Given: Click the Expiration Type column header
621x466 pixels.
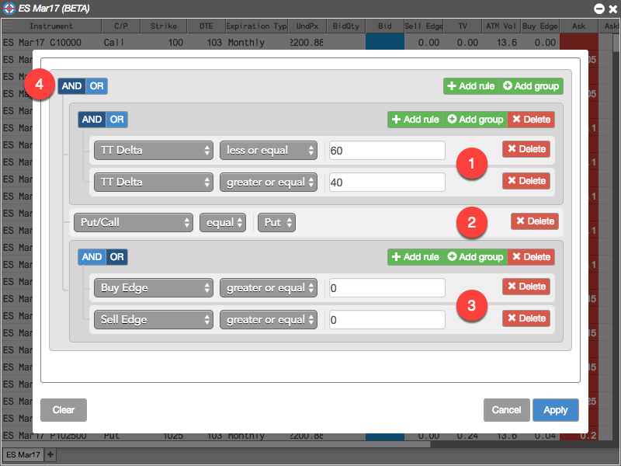Looking at the screenshot, I should point(257,26).
